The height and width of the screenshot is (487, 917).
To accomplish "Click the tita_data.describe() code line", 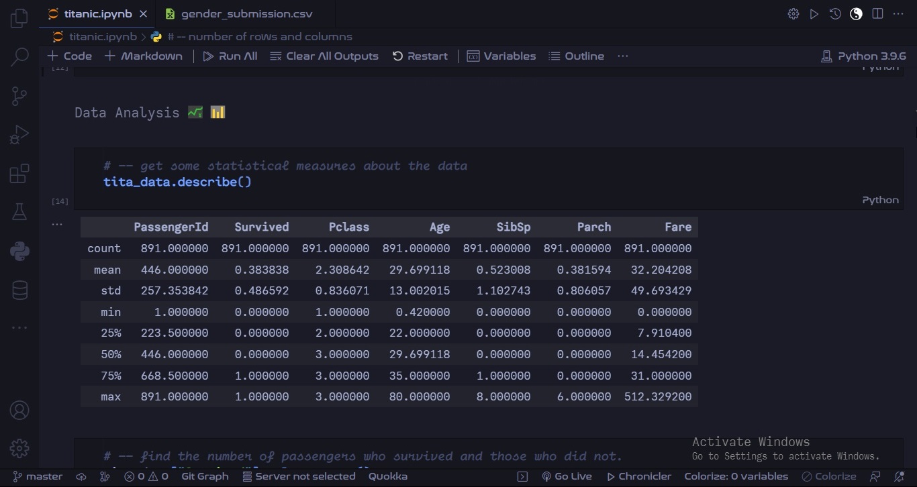I will 177,182.
